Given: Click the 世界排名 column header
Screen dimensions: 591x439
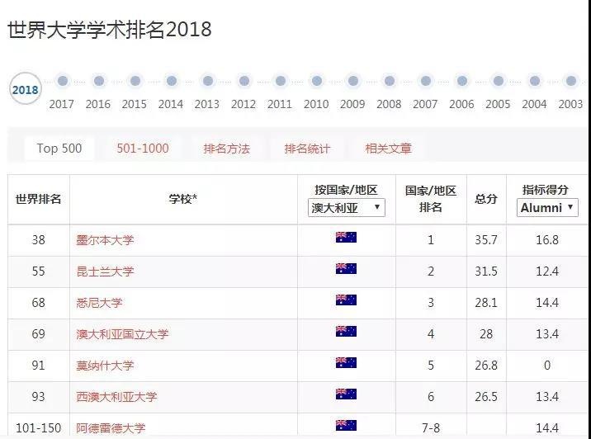Looking at the screenshot, I should click(x=39, y=199).
